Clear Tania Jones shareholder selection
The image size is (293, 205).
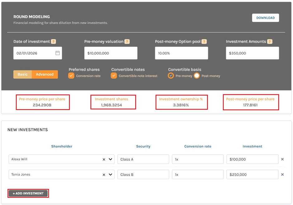(104, 175)
